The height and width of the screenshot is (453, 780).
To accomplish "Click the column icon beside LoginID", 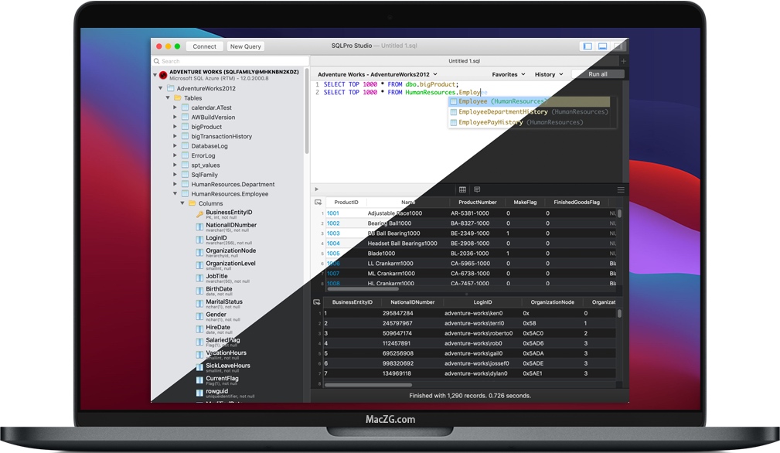I will 199,240.
